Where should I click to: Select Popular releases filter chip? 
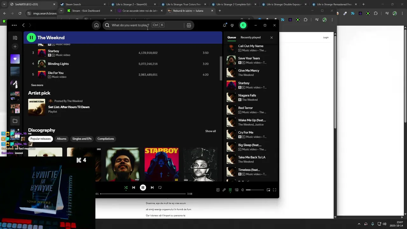coord(40,139)
